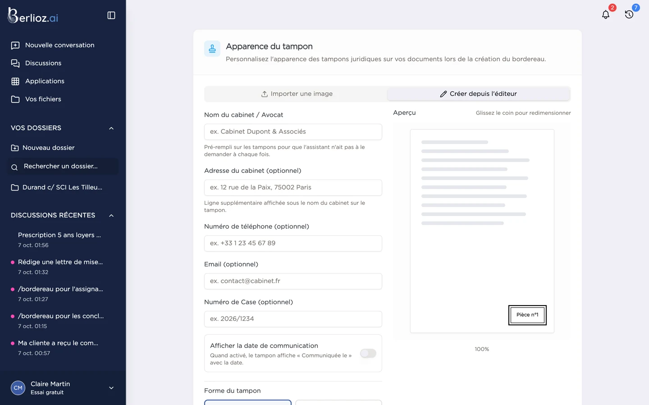Image resolution: width=649 pixels, height=405 pixels.
Task: Click the stamp icon beside Apparence du tampon
Action: (212, 49)
